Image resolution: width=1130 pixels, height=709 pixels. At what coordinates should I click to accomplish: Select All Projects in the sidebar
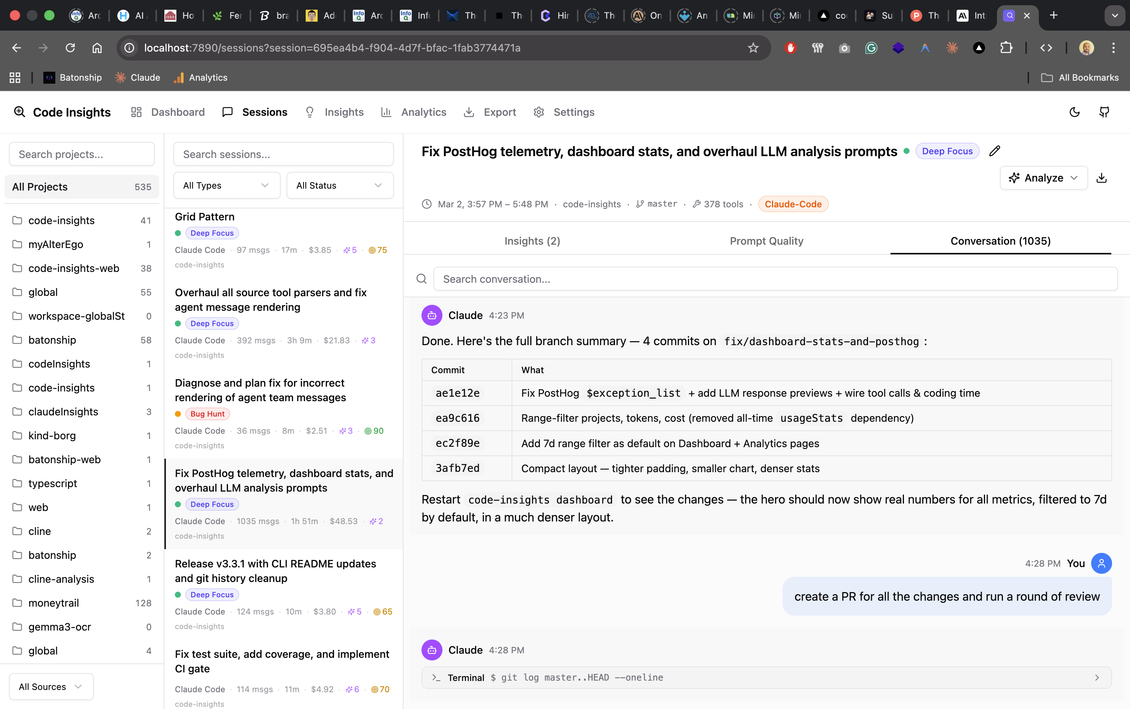pyautogui.click(x=81, y=187)
